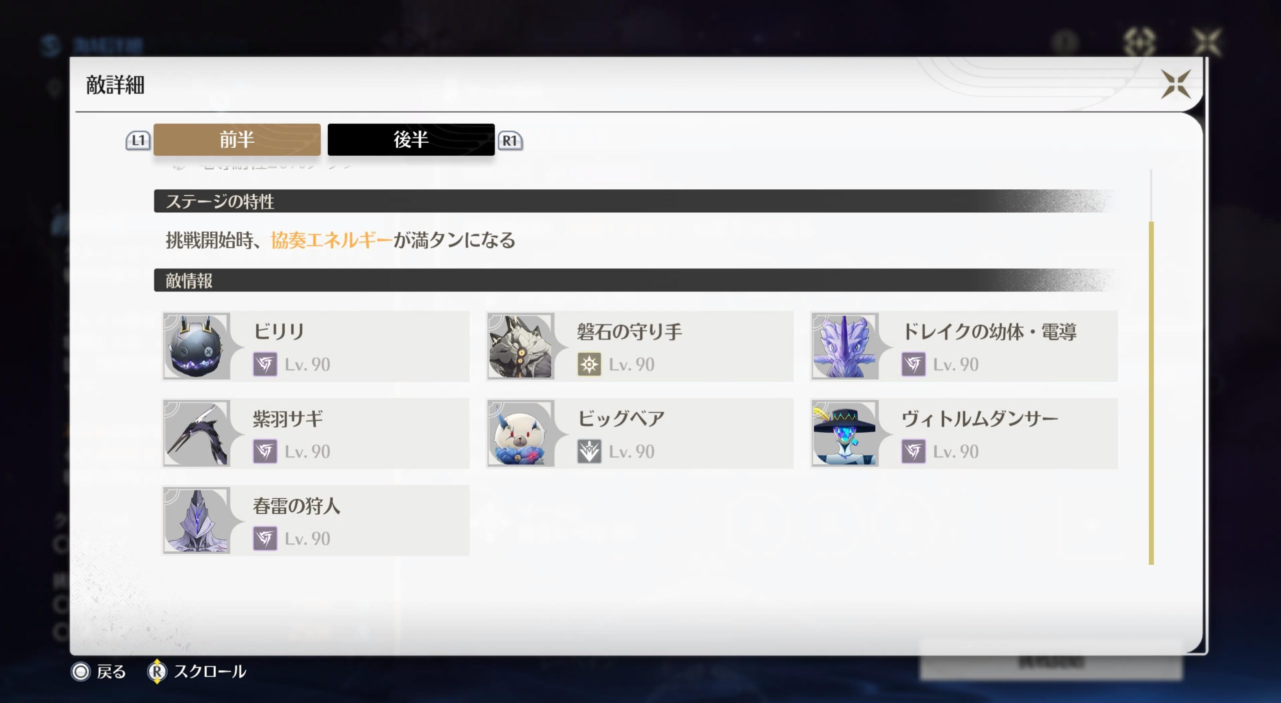Click the yellow vertical scrollbar
The height and width of the screenshot is (703, 1281).
coord(1151,393)
